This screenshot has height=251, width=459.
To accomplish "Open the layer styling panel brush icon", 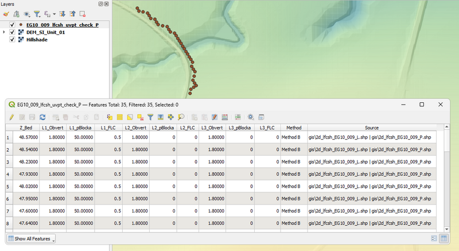I will pyautogui.click(x=6, y=13).
